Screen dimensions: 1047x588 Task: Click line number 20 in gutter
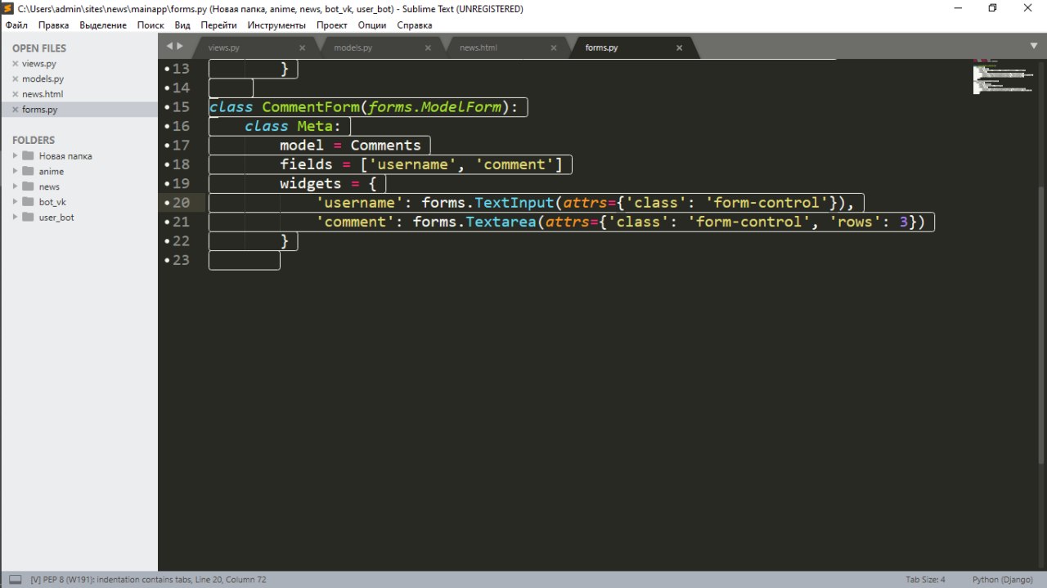(x=180, y=203)
